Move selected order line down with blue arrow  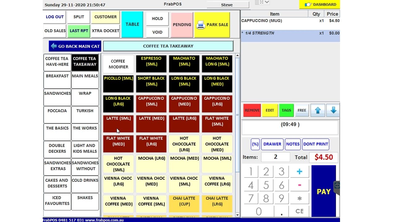333,110
